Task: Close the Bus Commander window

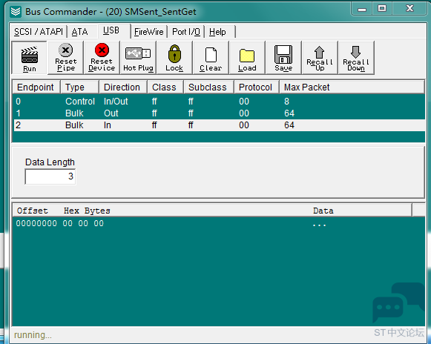Action: pos(409,8)
